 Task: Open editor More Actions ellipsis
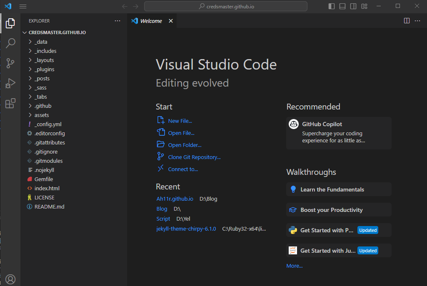[417, 21]
